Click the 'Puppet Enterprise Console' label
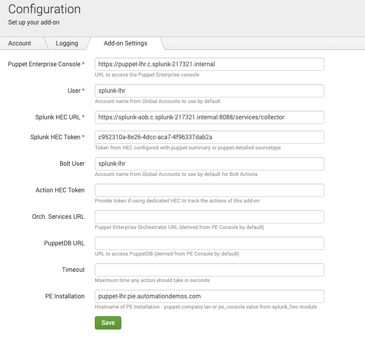 click(44, 64)
